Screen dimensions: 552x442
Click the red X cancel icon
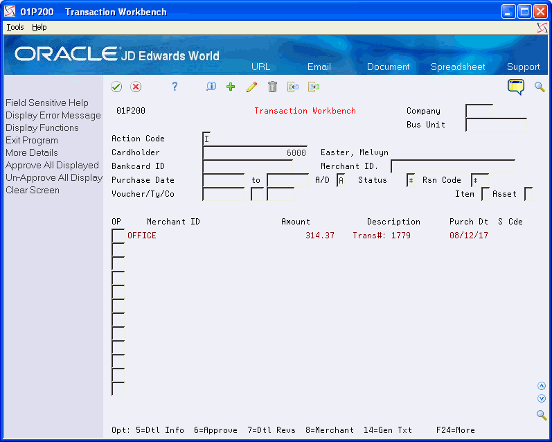[136, 87]
